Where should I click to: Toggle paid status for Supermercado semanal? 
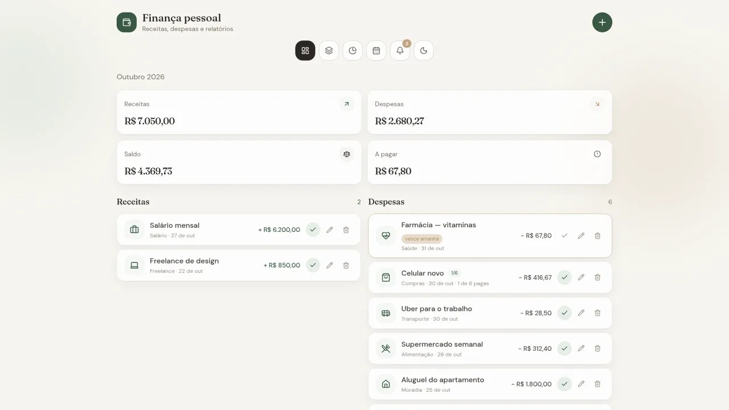tap(564, 348)
